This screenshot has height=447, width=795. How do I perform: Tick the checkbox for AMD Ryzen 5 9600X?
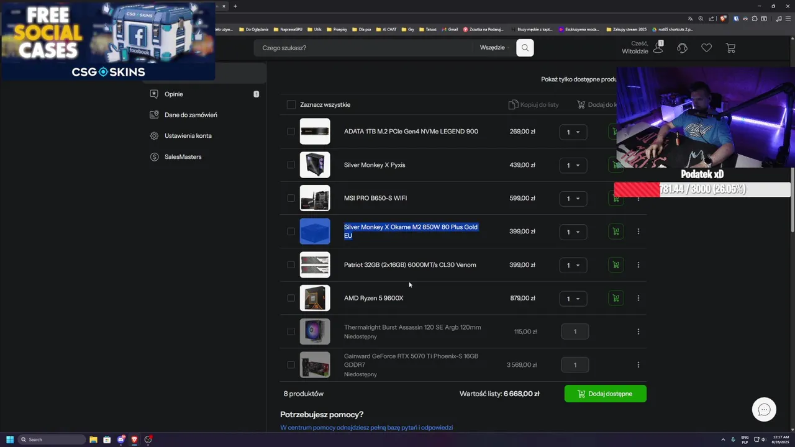[291, 298]
